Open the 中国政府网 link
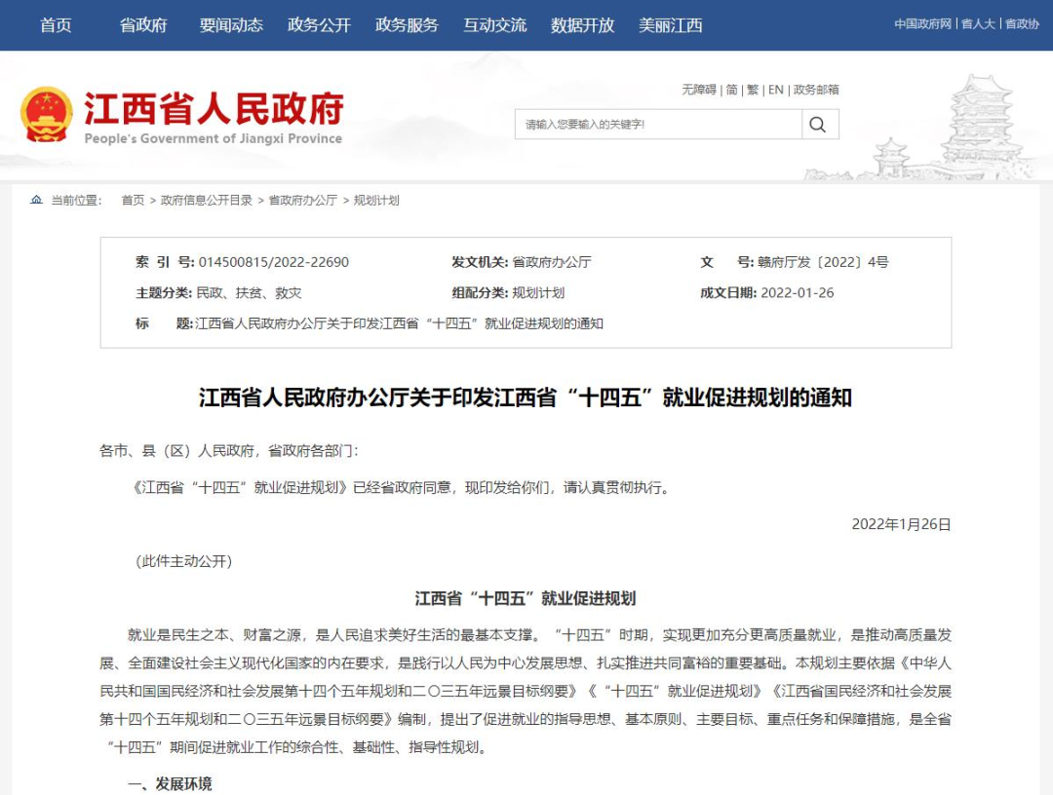 point(922,24)
